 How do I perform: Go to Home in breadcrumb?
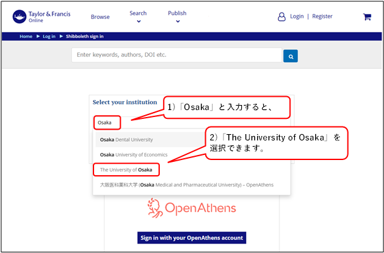pos(26,37)
